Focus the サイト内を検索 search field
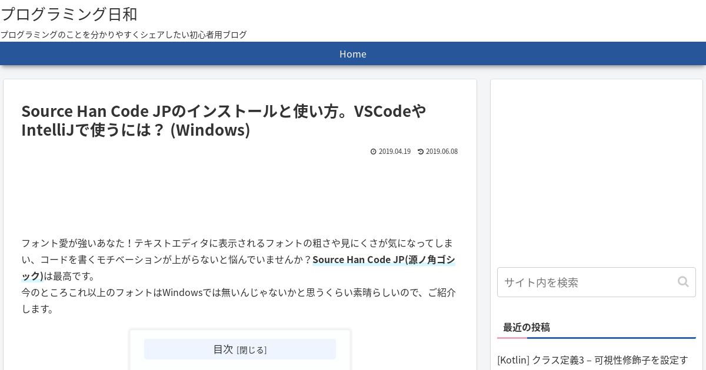 pyautogui.click(x=597, y=282)
